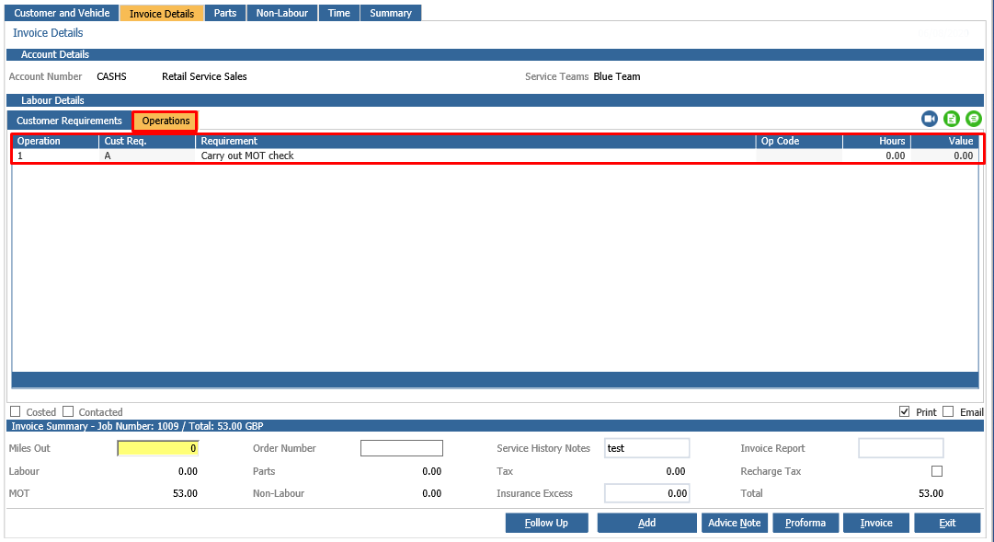
Task: Click the Advice Note button
Action: pyautogui.click(x=734, y=523)
